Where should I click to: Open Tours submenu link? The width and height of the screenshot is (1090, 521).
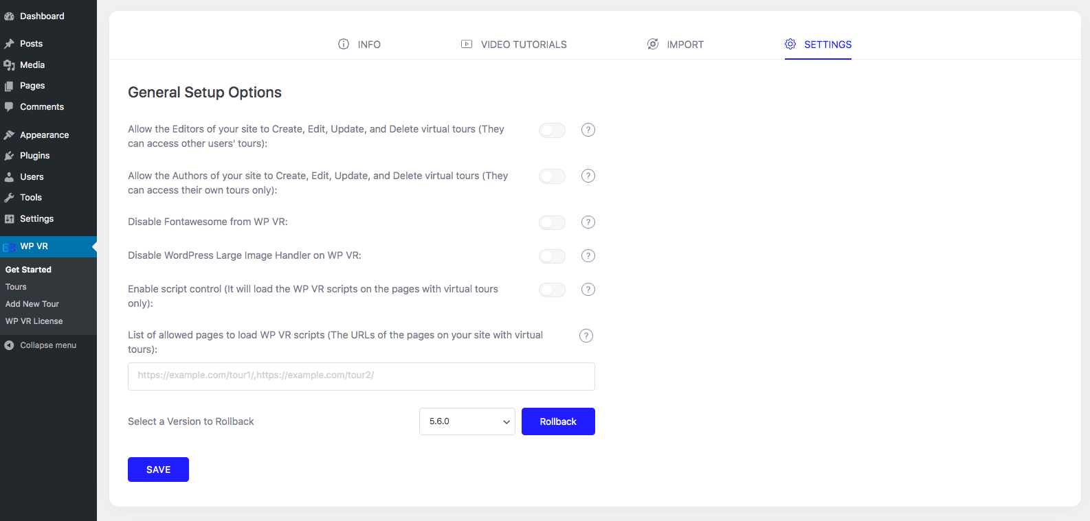point(16,287)
